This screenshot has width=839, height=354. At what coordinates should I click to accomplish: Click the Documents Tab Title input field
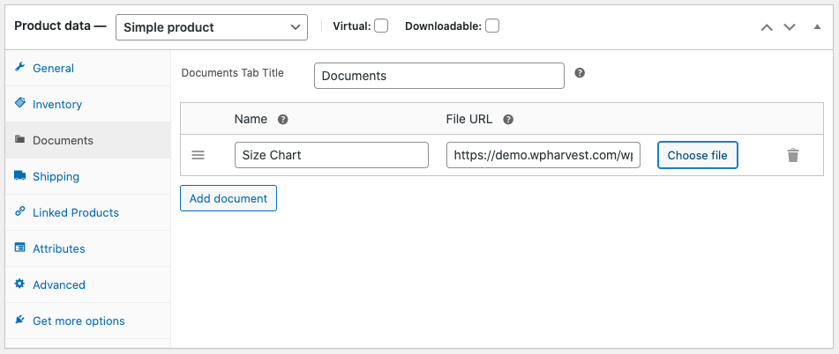pos(439,76)
